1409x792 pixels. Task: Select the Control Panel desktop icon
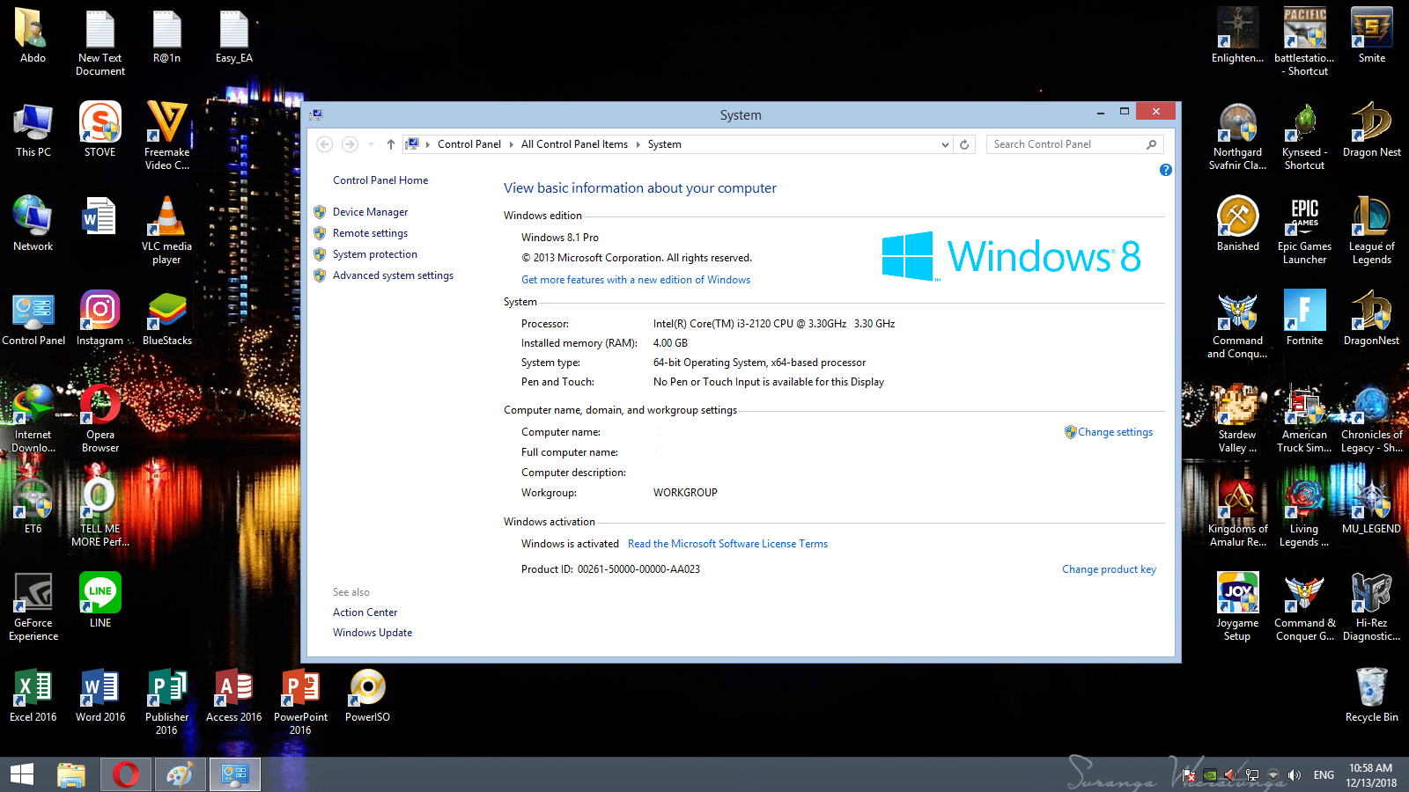[x=33, y=319]
